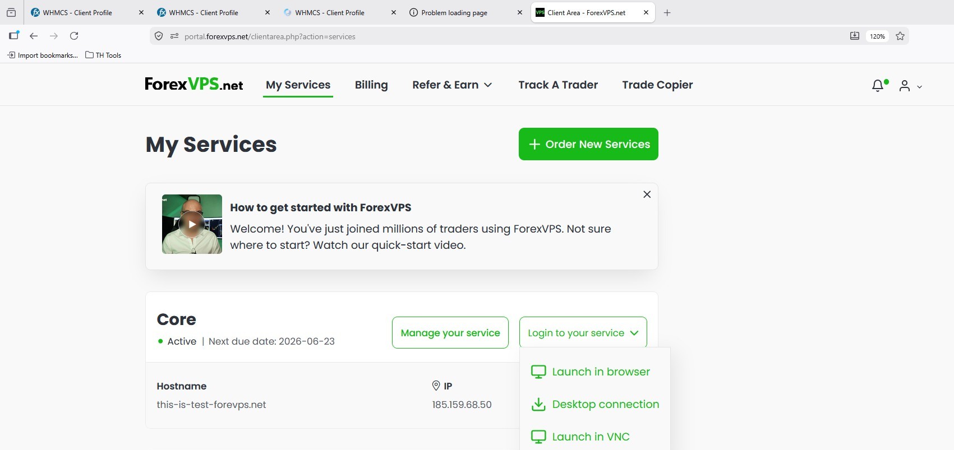Click Manage your service button
954x450 pixels.
pos(450,333)
